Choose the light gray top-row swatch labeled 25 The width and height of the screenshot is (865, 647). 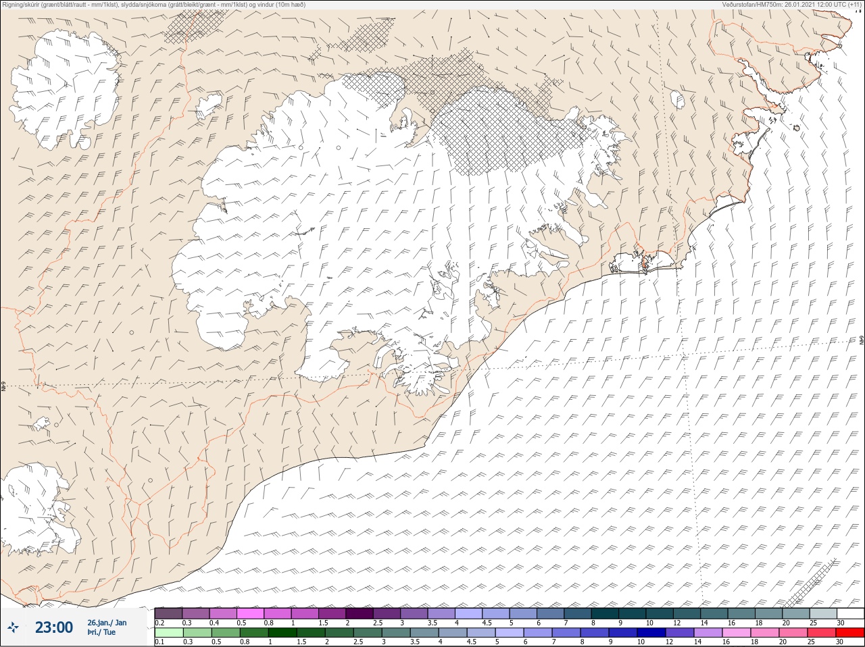coord(823,613)
